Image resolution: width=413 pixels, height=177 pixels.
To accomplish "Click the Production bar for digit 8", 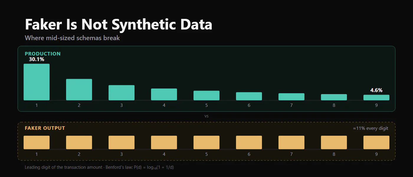I will tap(334, 97).
